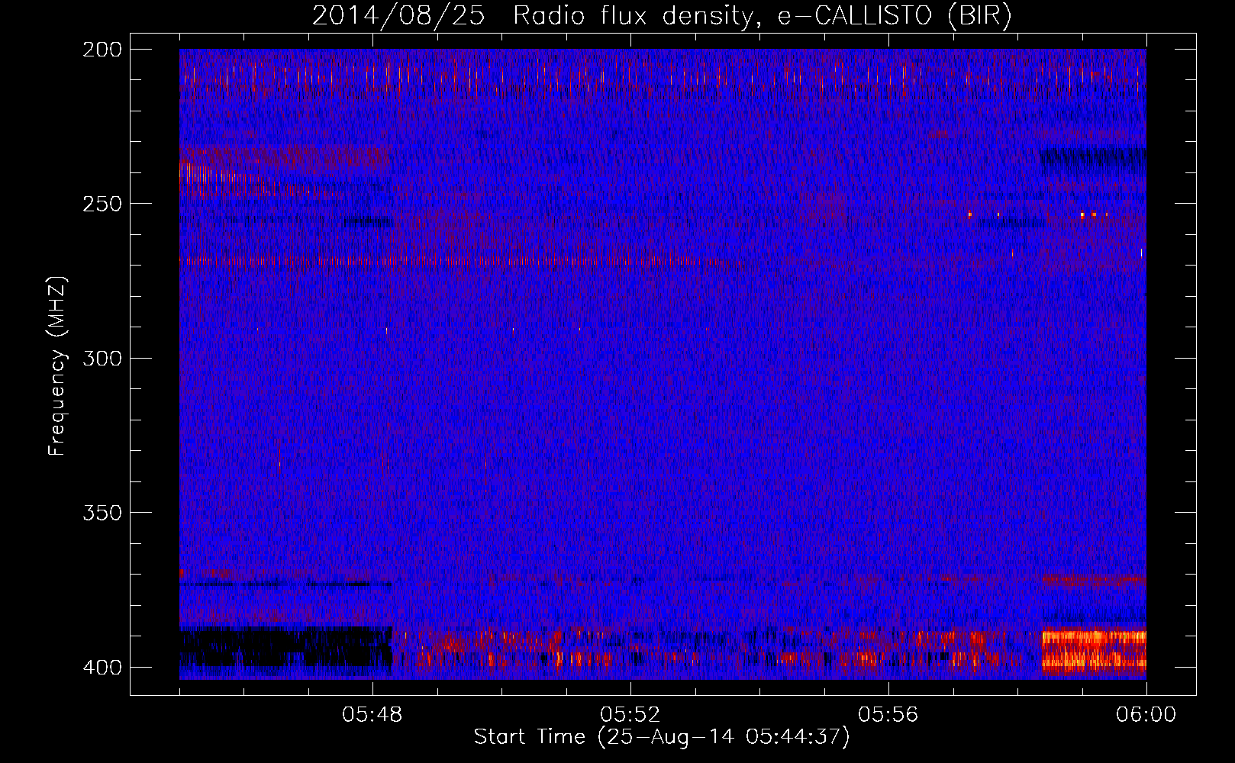Select the 400 frequency tick label
The height and width of the screenshot is (763, 1235).
[x=102, y=667]
